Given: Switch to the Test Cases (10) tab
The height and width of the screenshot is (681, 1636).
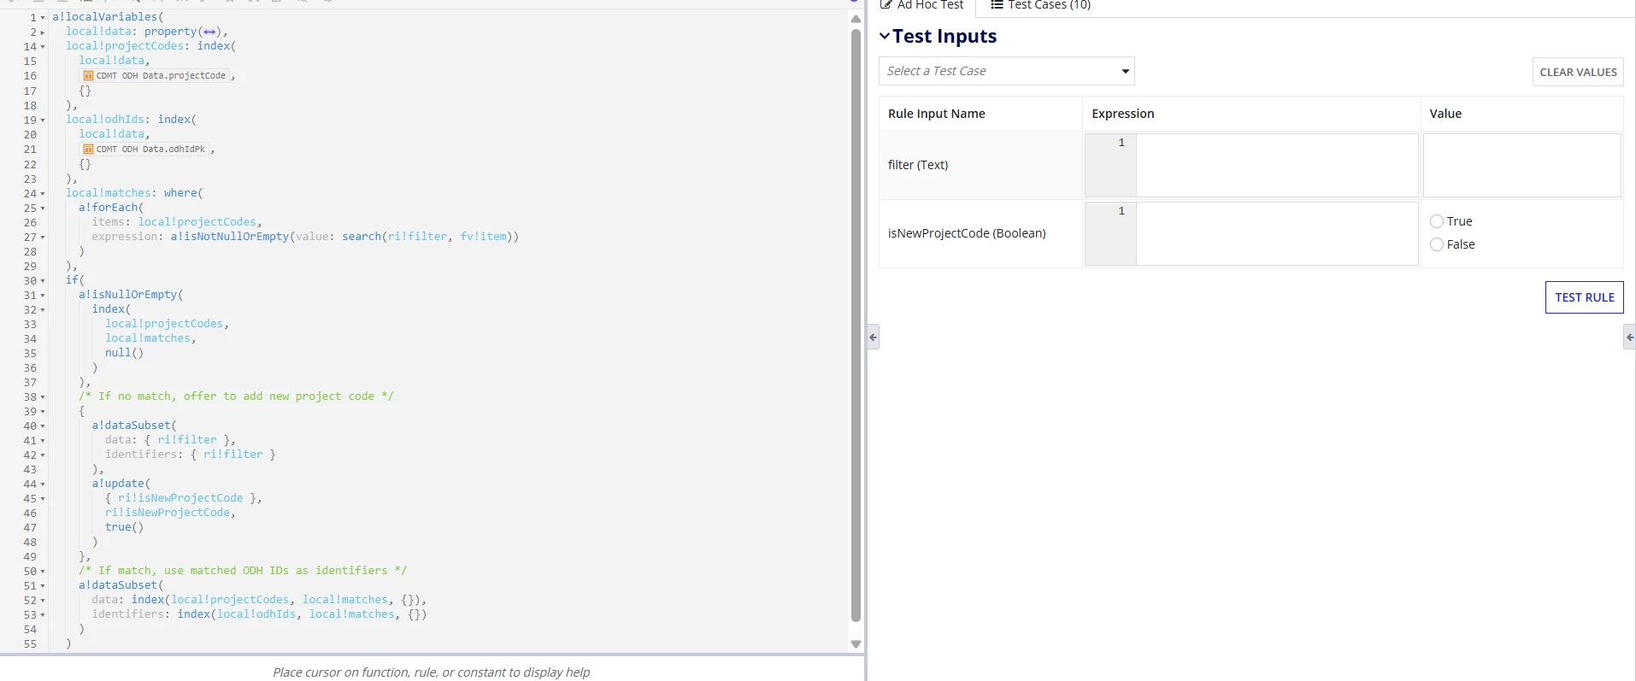Looking at the screenshot, I should point(1040,5).
